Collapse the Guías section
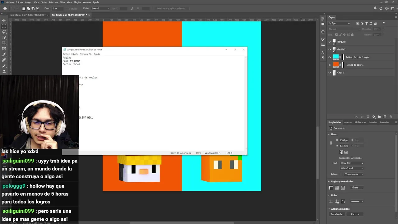 pyautogui.click(x=329, y=195)
